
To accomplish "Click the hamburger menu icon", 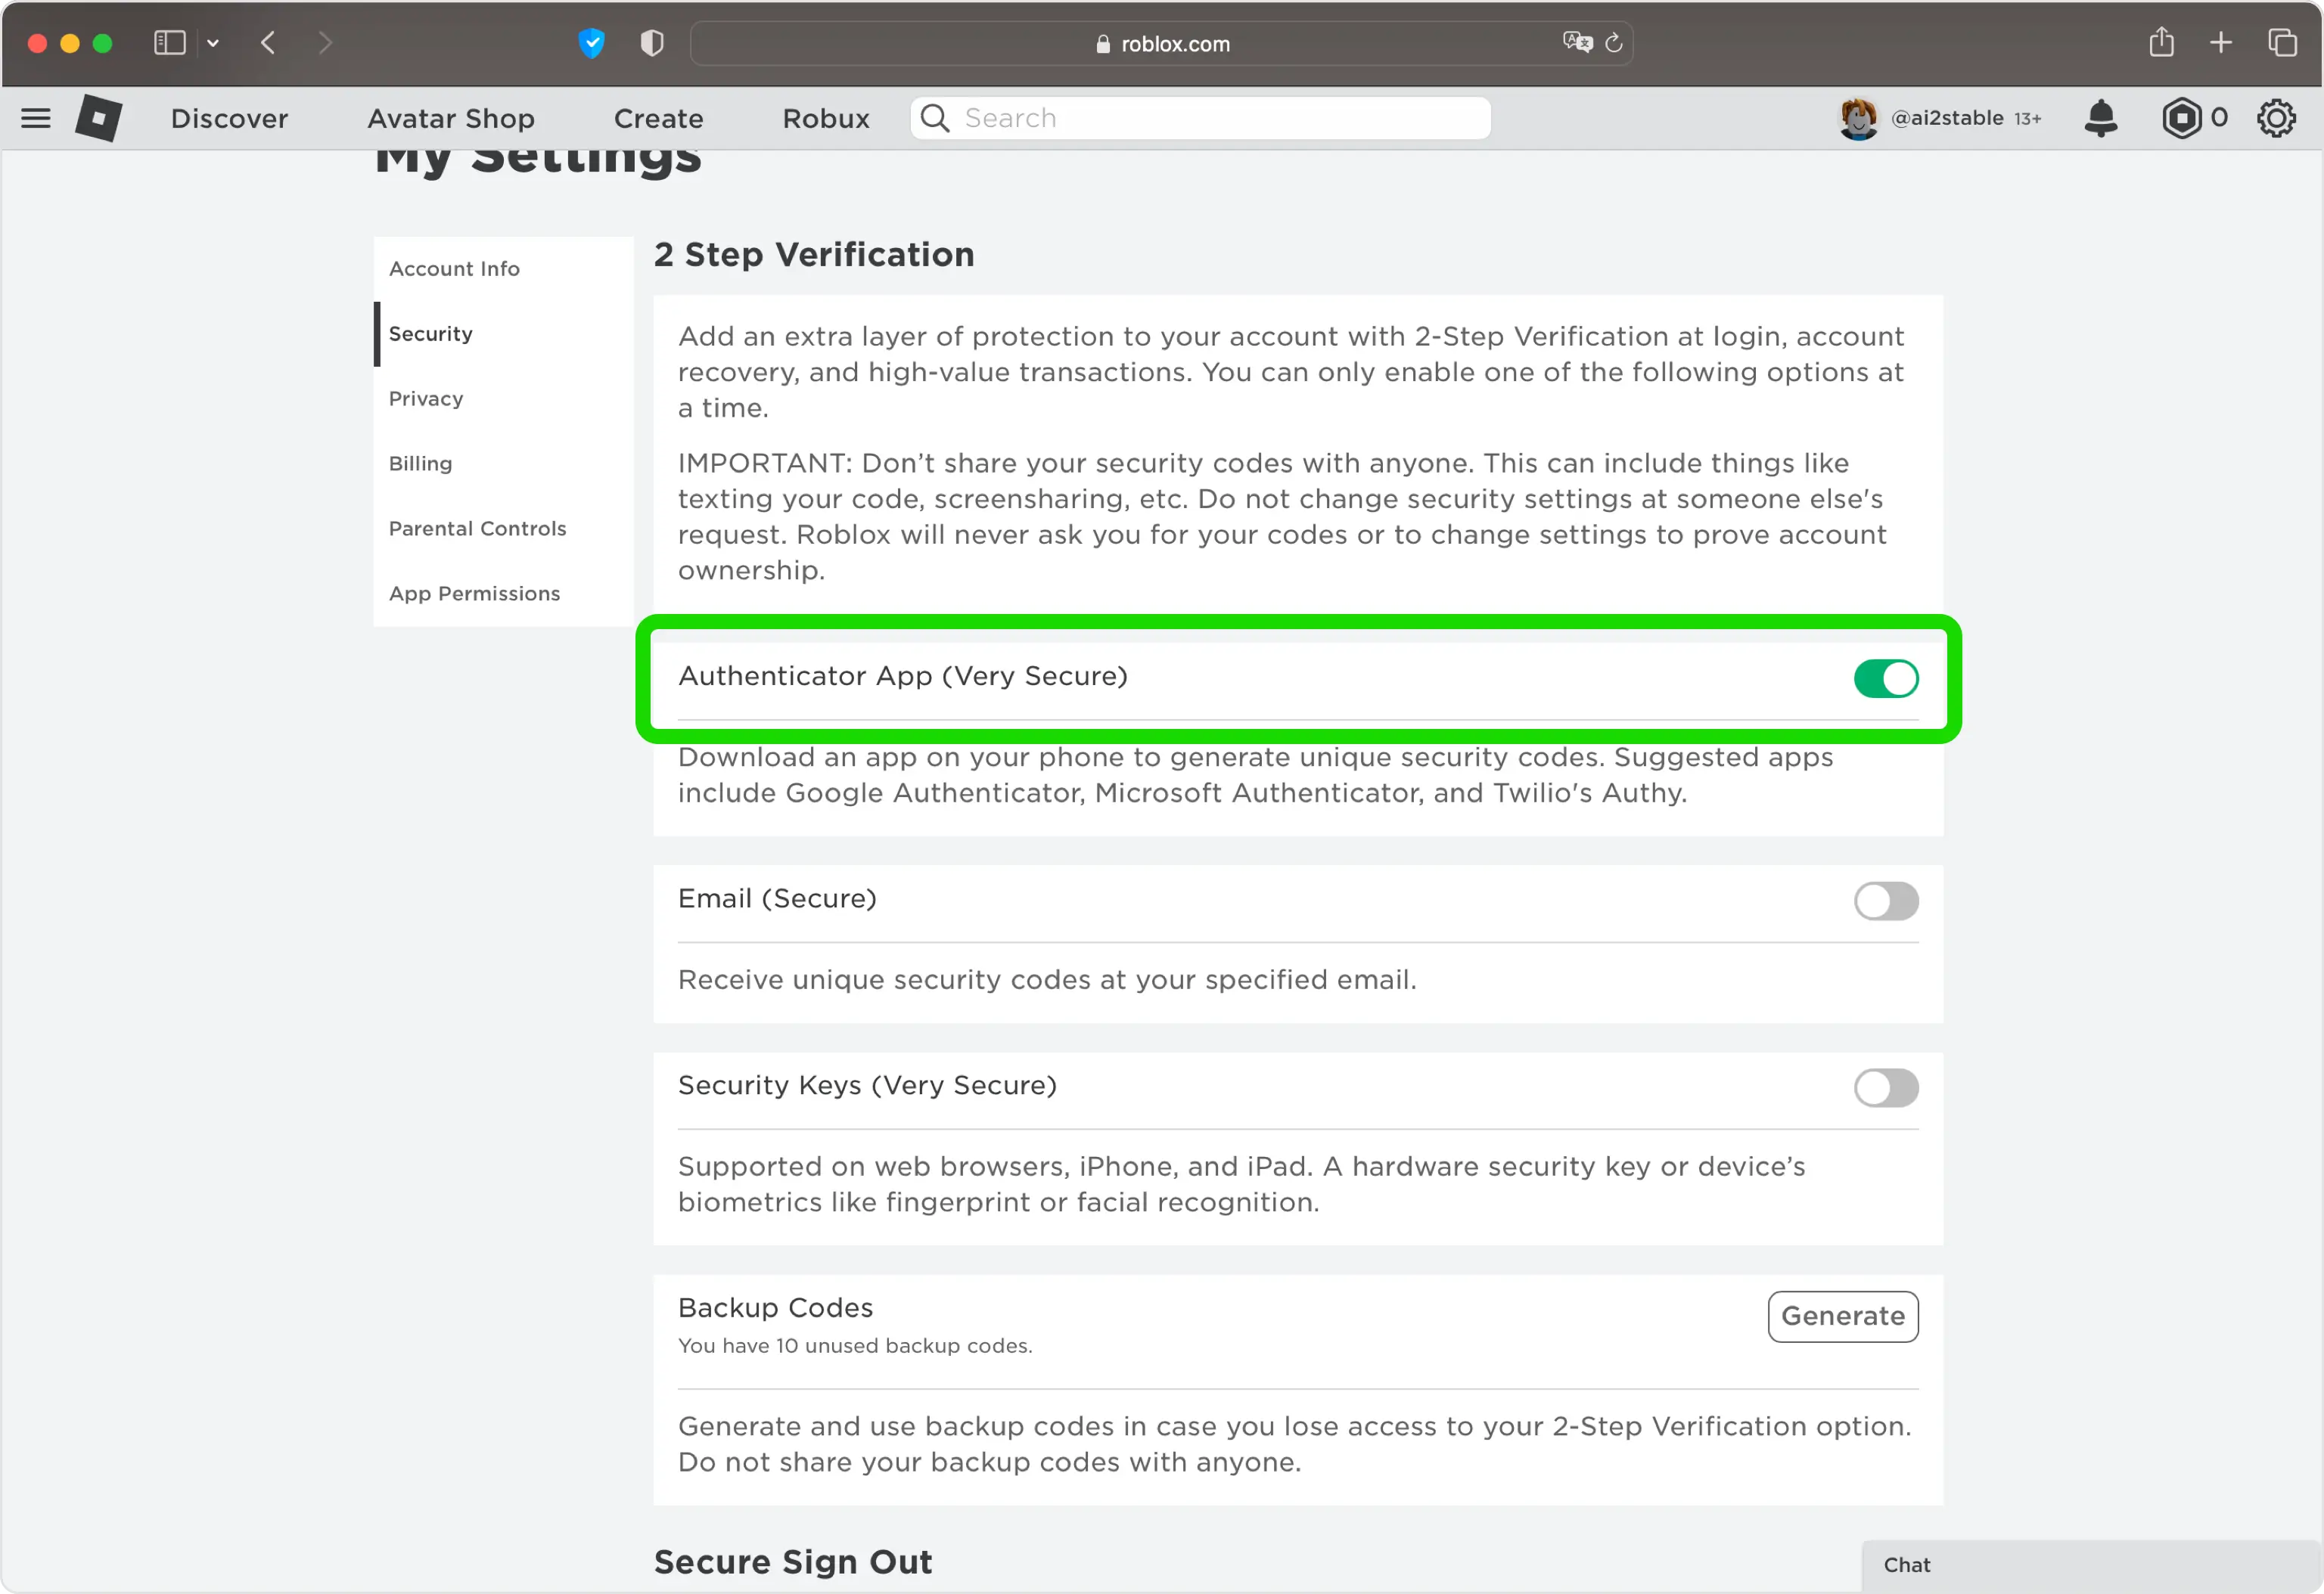I will tap(36, 118).
